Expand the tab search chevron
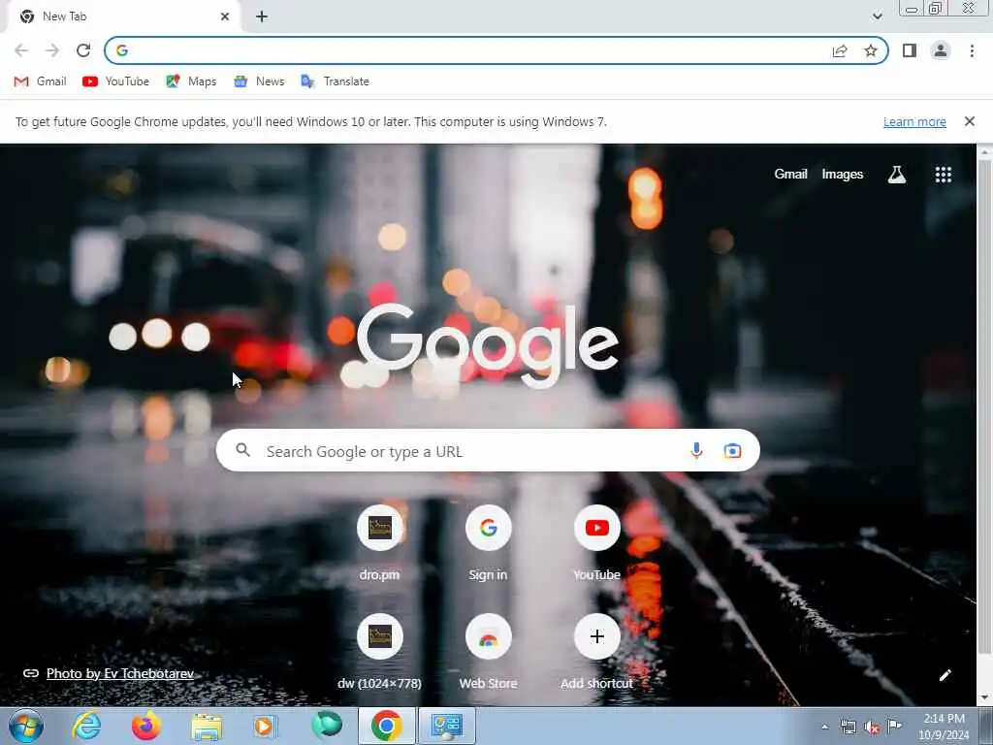The image size is (993, 745). 877,16
